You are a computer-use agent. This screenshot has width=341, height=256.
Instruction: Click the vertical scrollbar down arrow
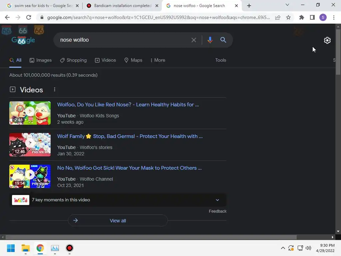[338, 231]
